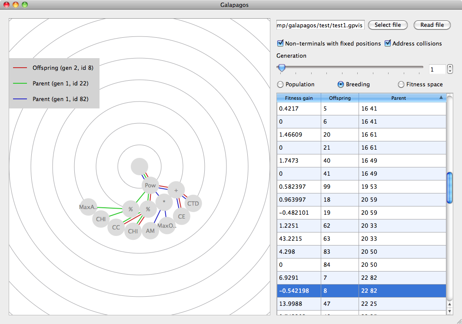
Task: Select the multiplication (*) node
Action: 164,202
